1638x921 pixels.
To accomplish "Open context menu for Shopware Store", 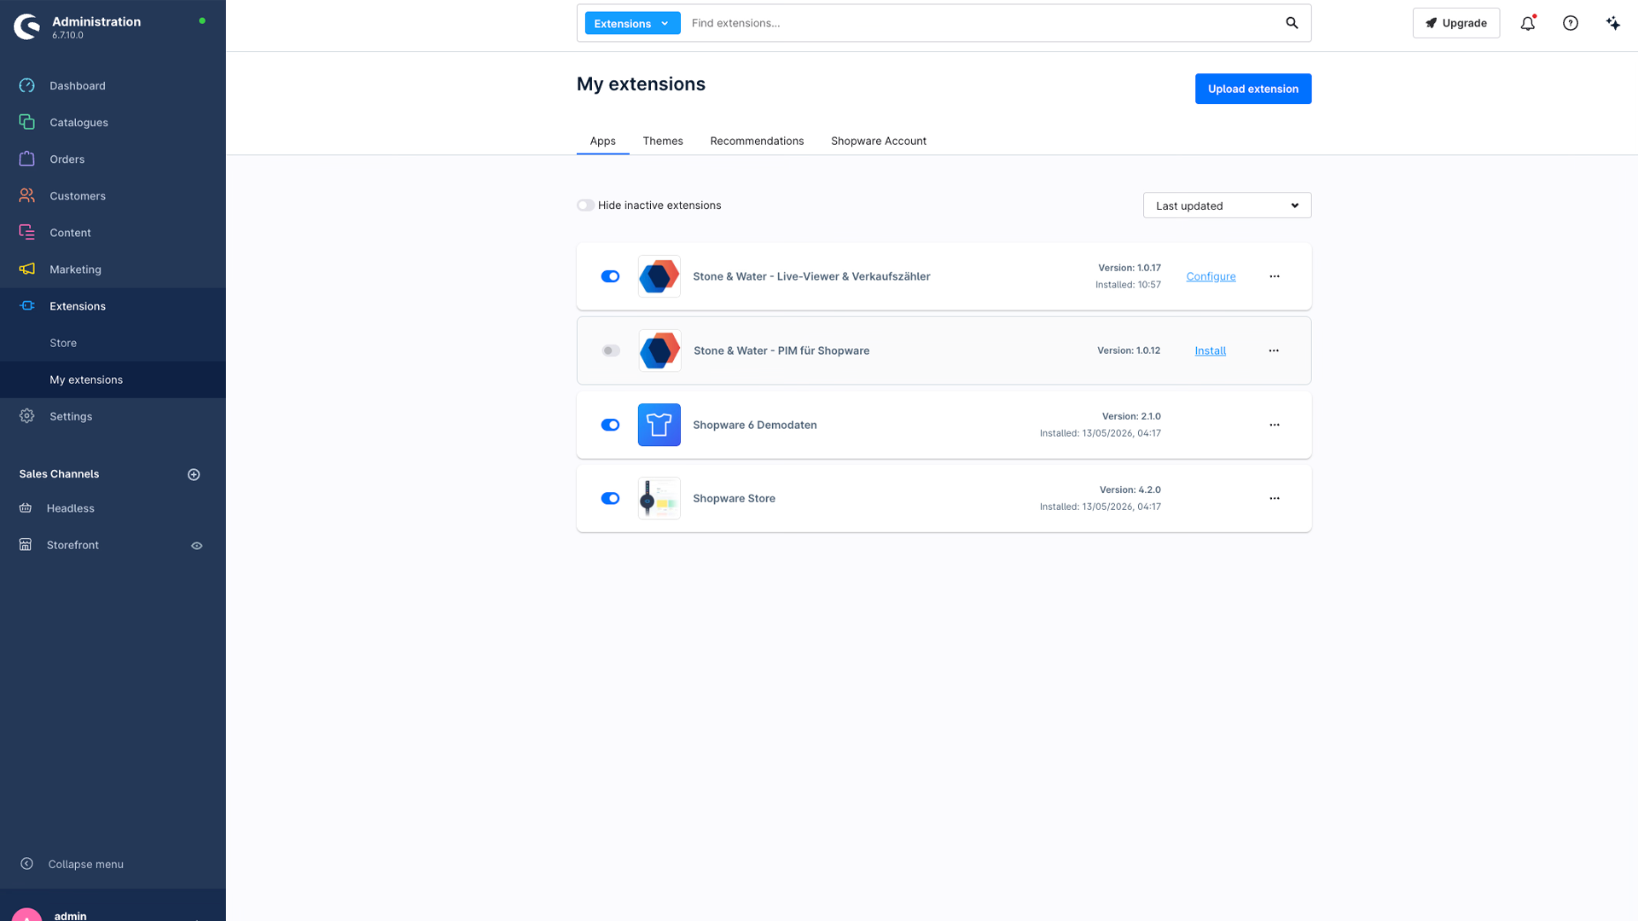I will point(1275,498).
